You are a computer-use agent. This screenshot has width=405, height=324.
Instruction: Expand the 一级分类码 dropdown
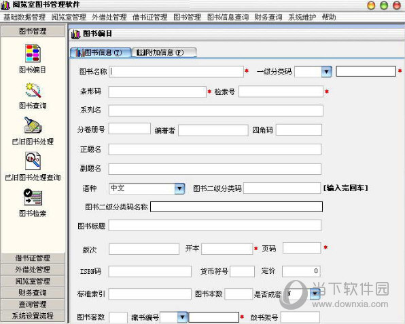326,72
